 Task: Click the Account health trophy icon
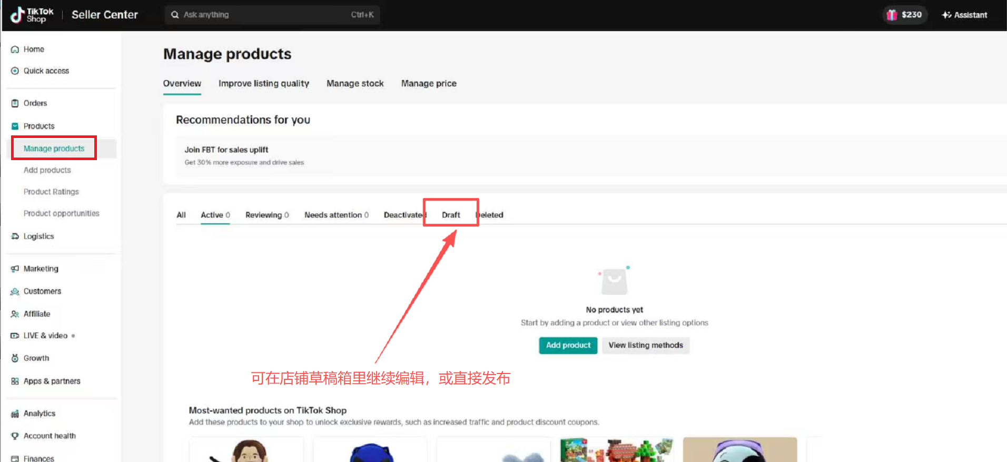point(15,436)
